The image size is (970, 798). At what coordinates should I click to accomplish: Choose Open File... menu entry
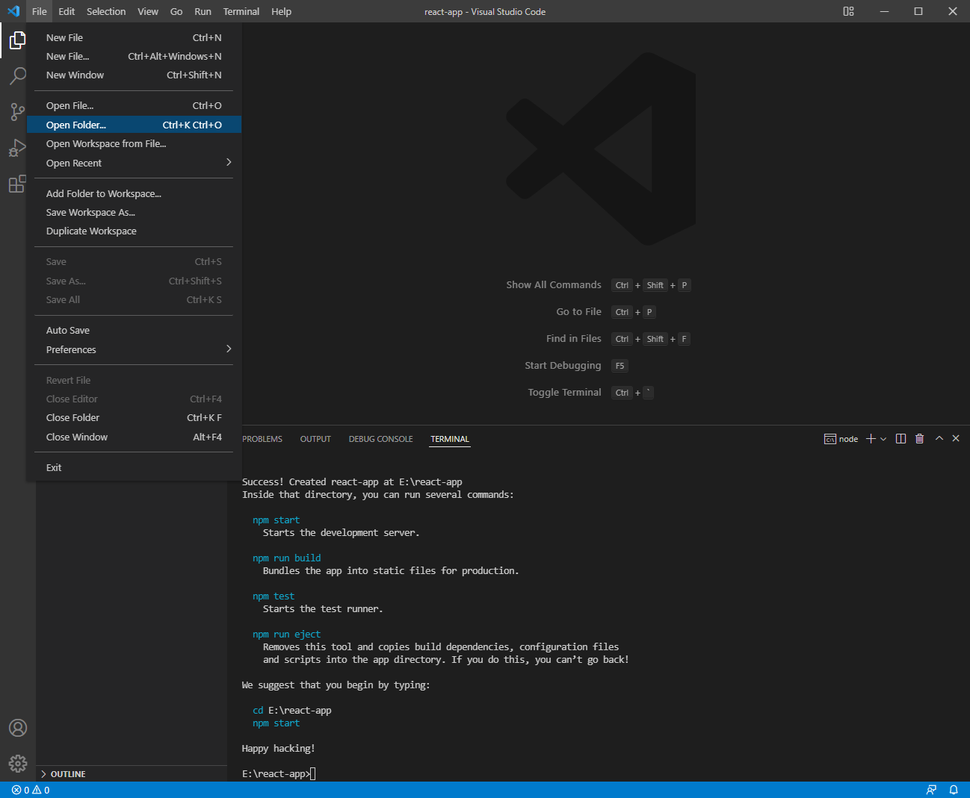pyautogui.click(x=135, y=105)
